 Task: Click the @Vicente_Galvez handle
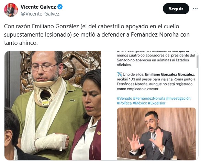pos(40,14)
